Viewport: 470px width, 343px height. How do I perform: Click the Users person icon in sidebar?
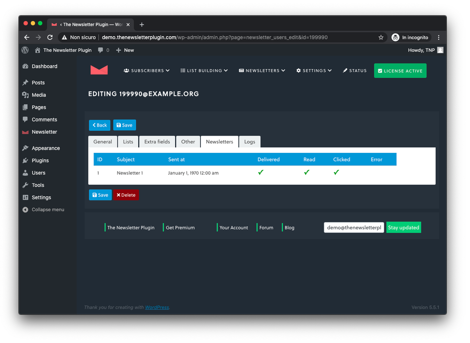pos(25,173)
